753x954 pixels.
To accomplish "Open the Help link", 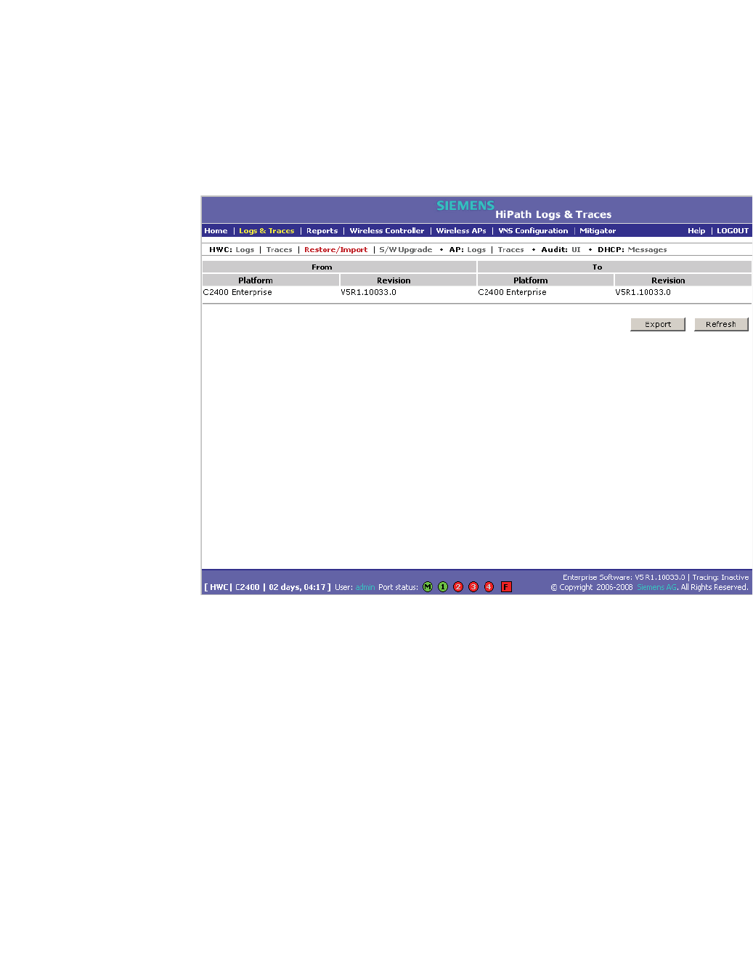I will [696, 231].
